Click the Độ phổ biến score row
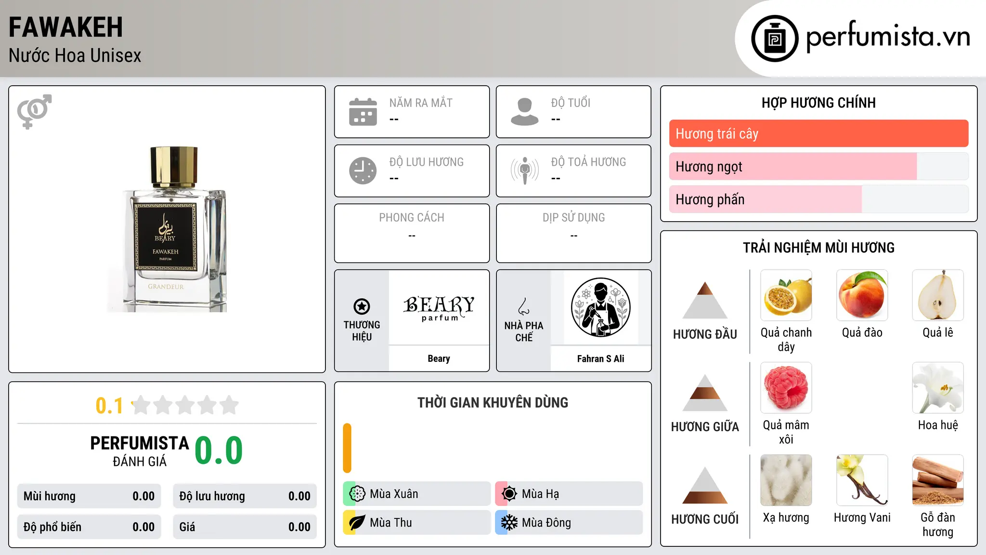The width and height of the screenshot is (986, 555). point(89,527)
